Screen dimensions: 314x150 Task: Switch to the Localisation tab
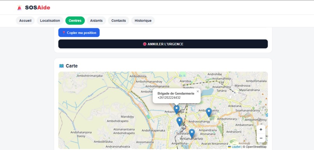(x=50, y=21)
